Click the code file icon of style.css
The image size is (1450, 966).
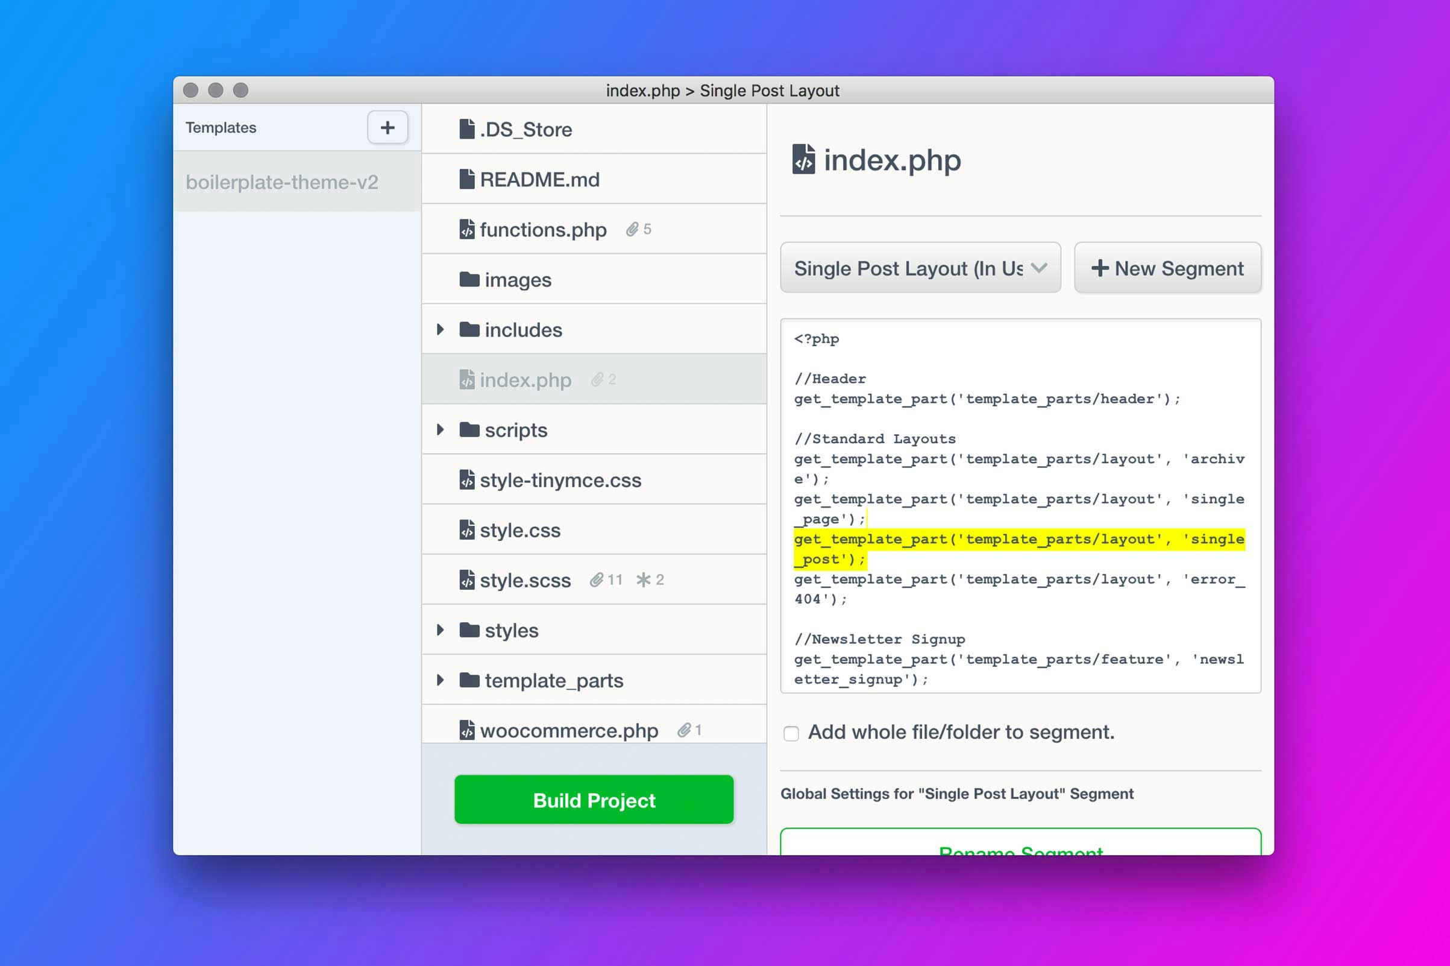(466, 530)
